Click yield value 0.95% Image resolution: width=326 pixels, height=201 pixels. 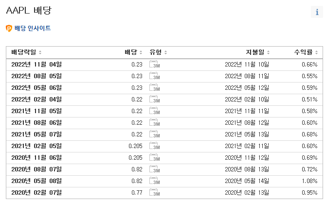pos(309,192)
